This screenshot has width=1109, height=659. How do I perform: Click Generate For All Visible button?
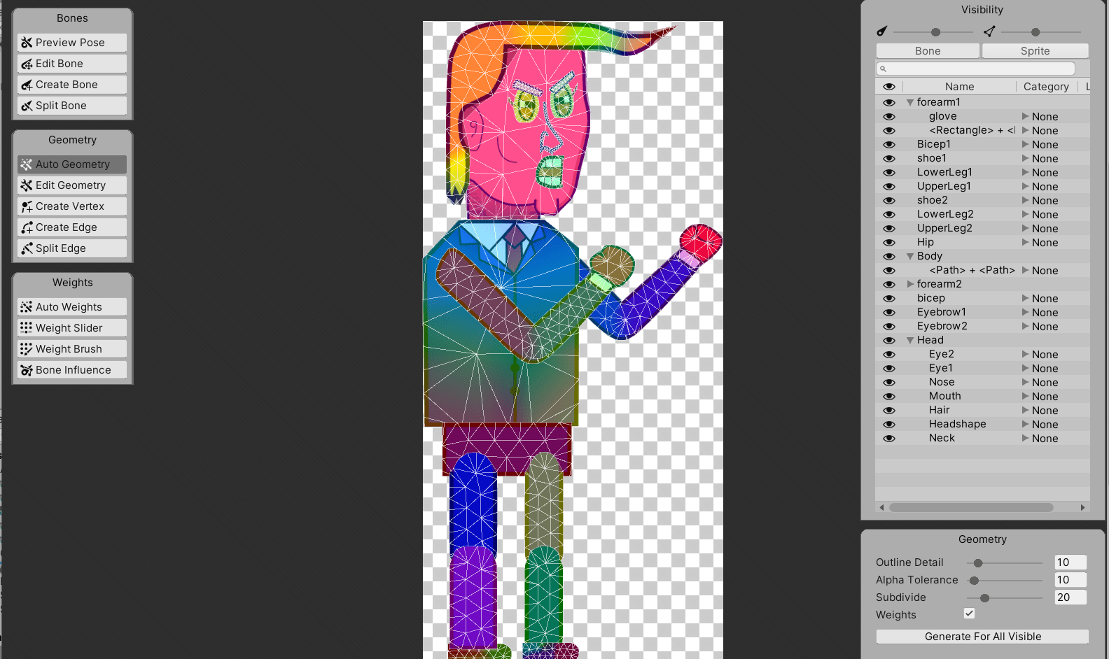pyautogui.click(x=982, y=637)
